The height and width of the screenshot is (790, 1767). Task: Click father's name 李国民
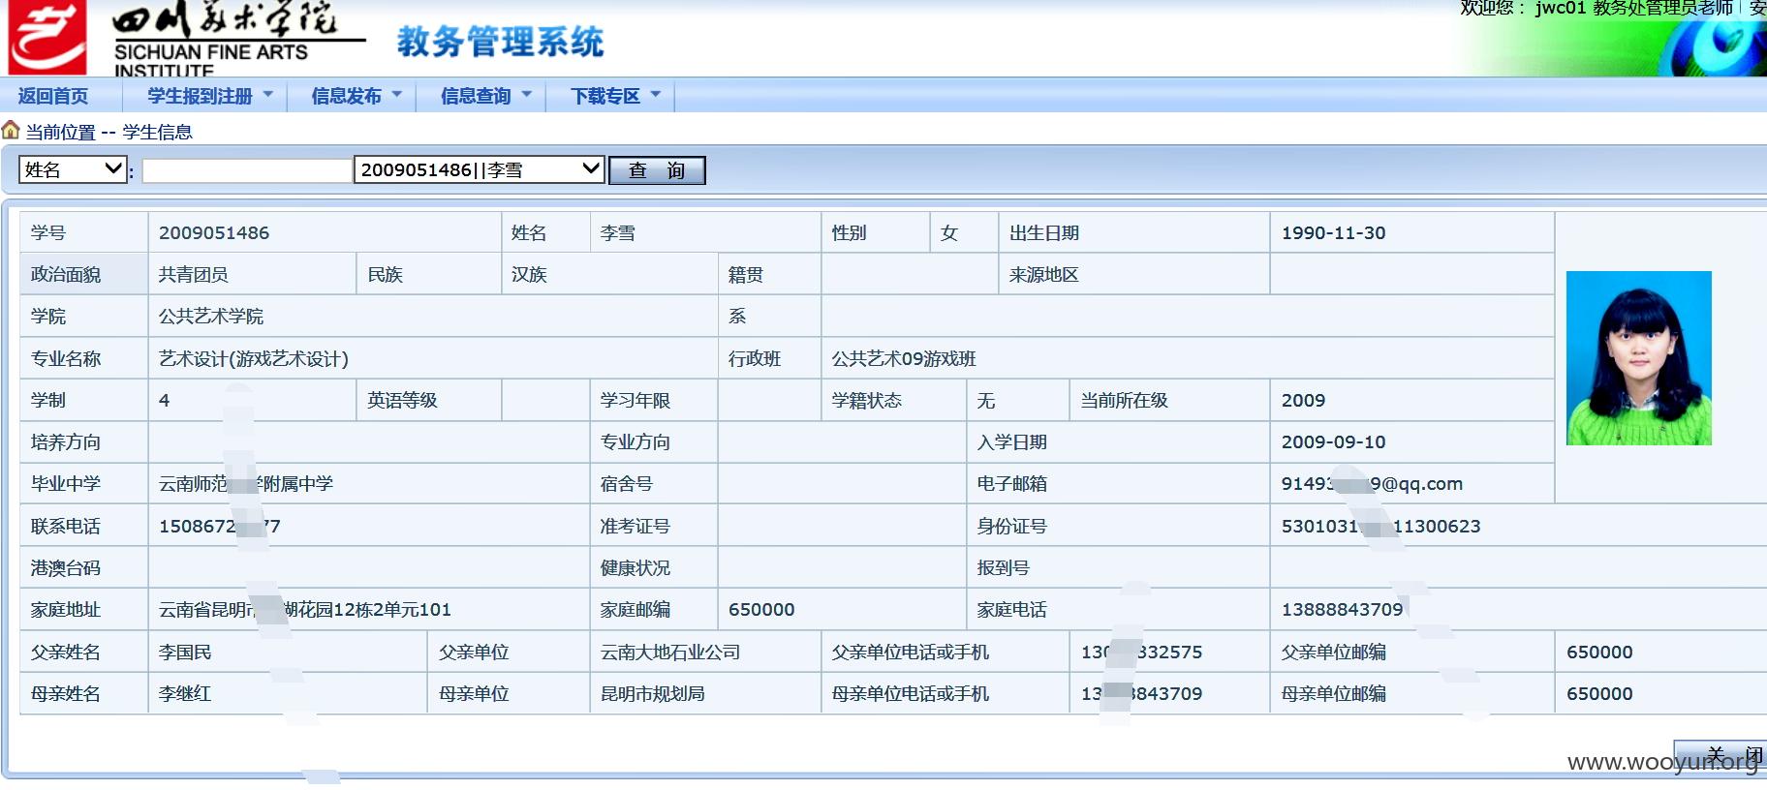click(x=185, y=653)
